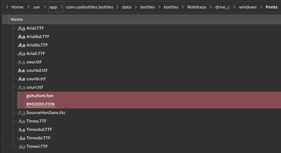Open the windows breadcrumb segment
The image size is (281, 153).
pyautogui.click(x=247, y=7)
